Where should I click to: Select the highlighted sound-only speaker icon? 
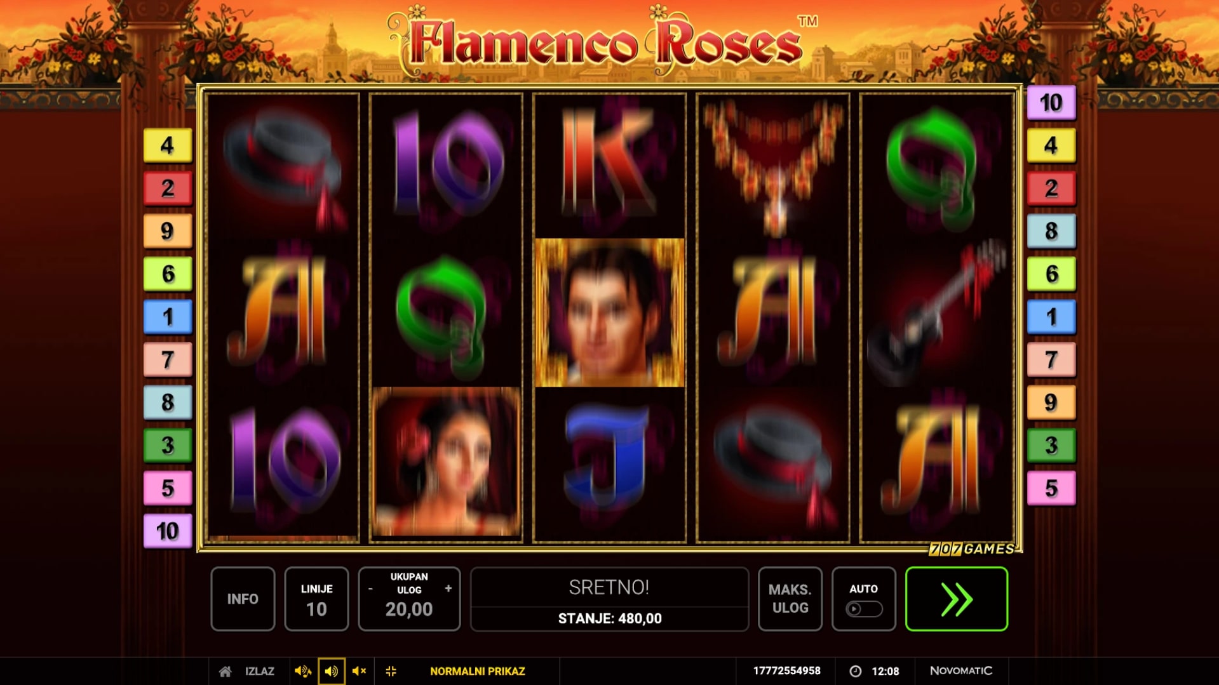(331, 671)
